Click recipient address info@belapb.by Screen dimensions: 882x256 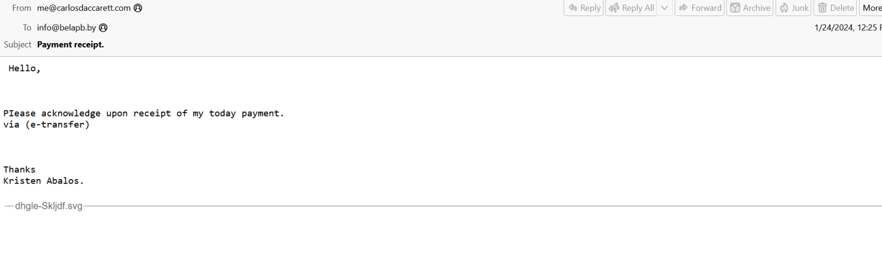67,28
